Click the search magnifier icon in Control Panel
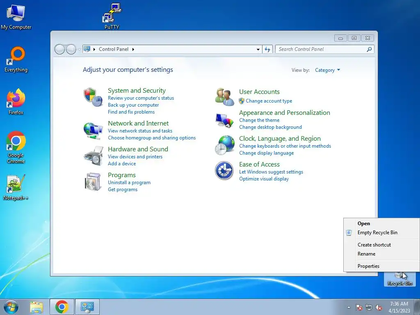Image resolution: width=420 pixels, height=315 pixels. coord(369,49)
